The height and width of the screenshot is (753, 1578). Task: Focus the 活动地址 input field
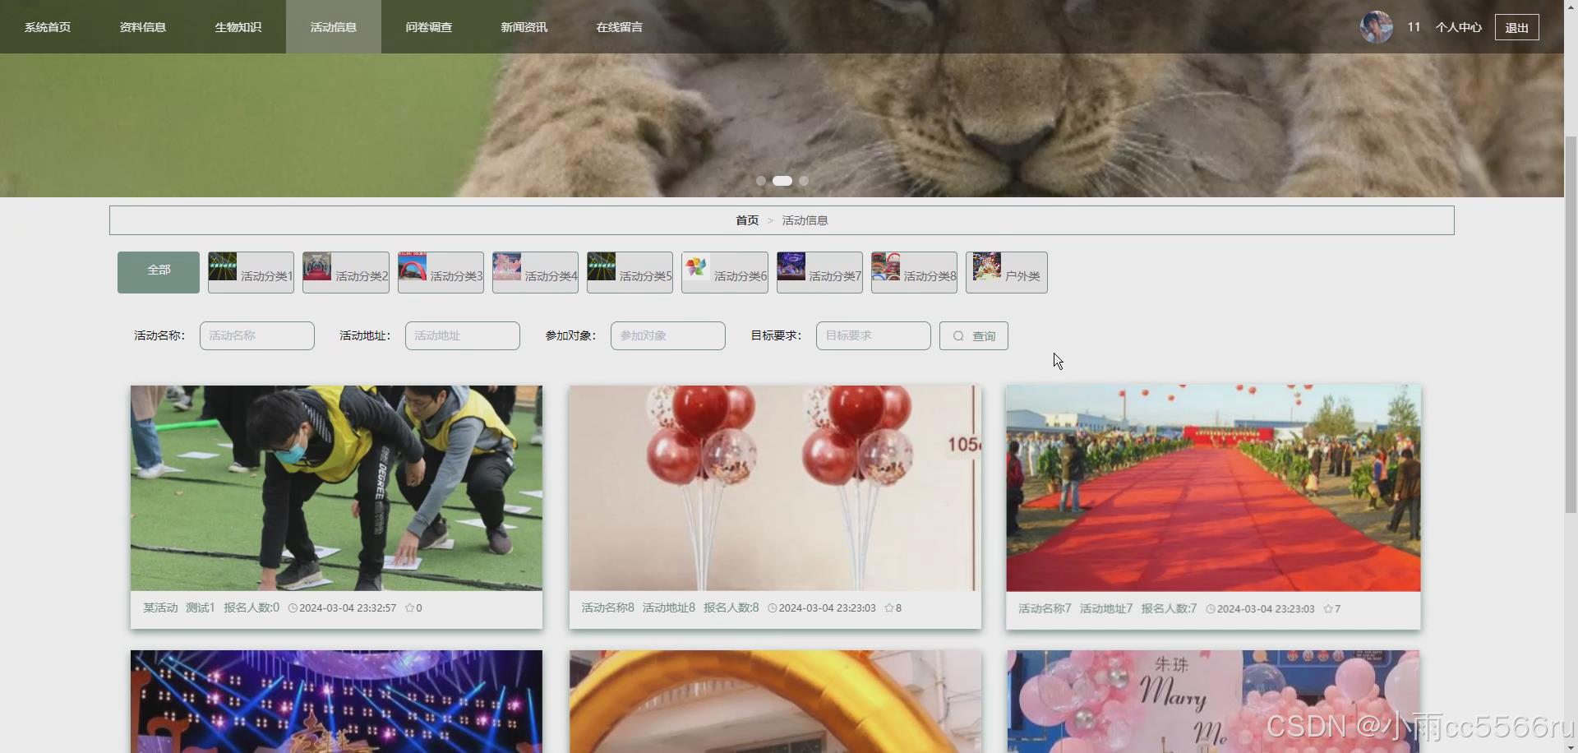463,335
